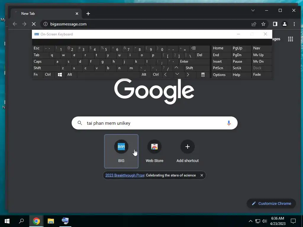Dismiss the Breakthrough Prize promo
The height and width of the screenshot is (227, 303).
tap(202, 175)
